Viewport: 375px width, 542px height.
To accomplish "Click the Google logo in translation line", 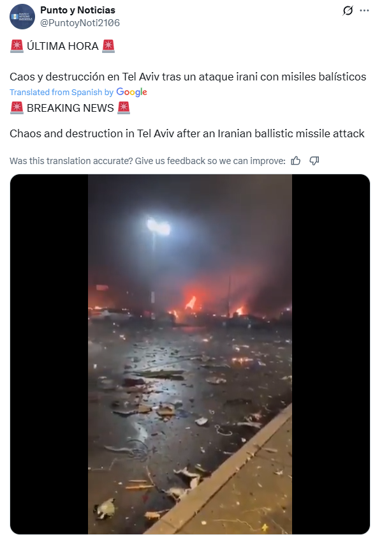I will tap(131, 92).
